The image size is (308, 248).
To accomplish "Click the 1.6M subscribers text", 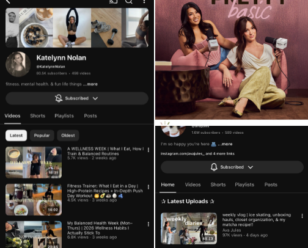I will (206, 133).
